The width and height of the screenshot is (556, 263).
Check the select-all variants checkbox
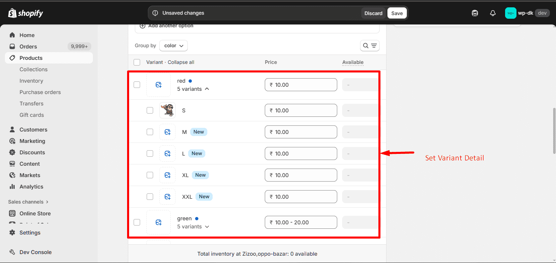point(137,62)
